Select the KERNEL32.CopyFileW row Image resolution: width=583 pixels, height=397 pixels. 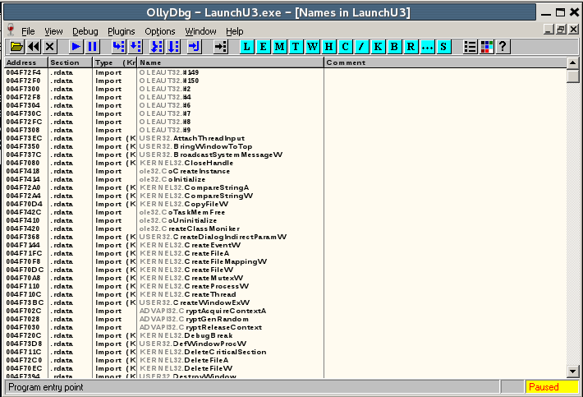pos(286,204)
